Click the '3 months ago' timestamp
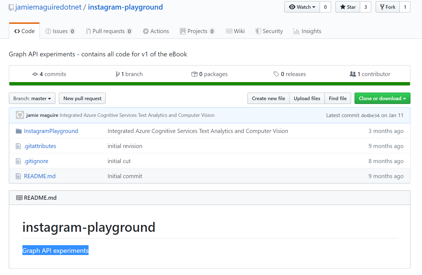Image resolution: width=422 pixels, height=275 pixels. 386,131
